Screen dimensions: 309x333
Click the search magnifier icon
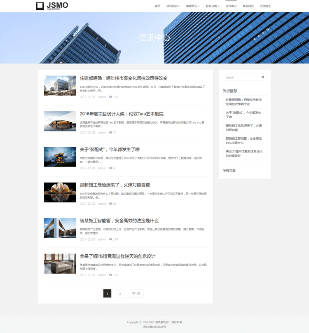point(263,77)
